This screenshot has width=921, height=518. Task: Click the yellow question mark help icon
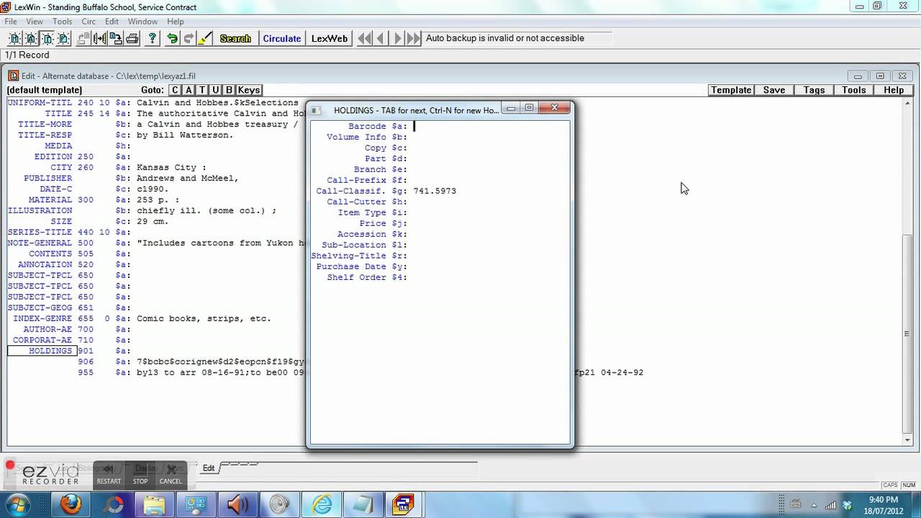pyautogui.click(x=153, y=39)
